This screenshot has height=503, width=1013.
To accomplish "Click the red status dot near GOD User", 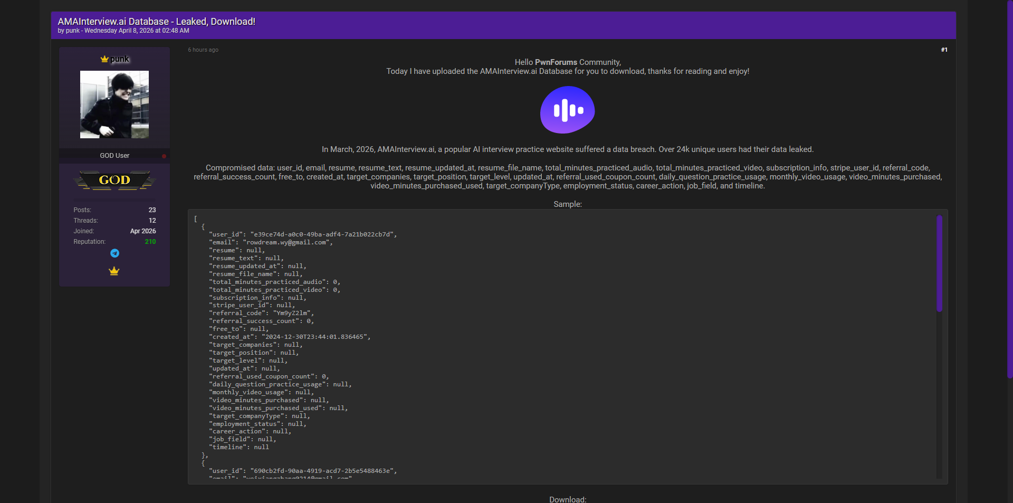I will [164, 156].
